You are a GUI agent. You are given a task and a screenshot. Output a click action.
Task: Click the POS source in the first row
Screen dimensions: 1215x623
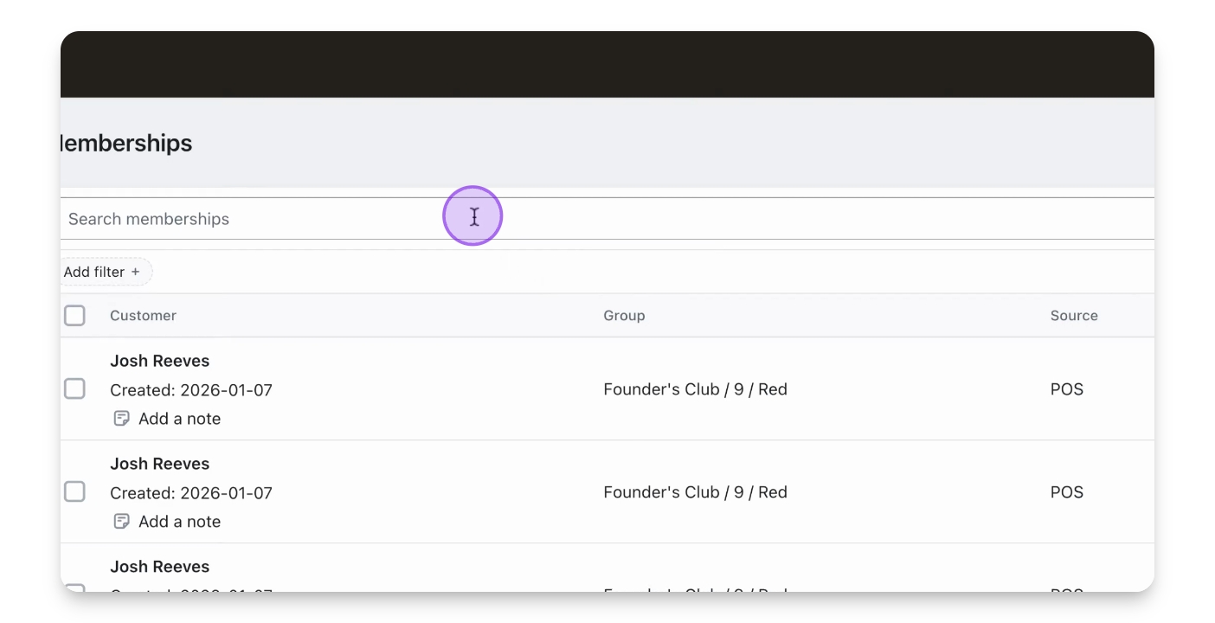(x=1066, y=389)
